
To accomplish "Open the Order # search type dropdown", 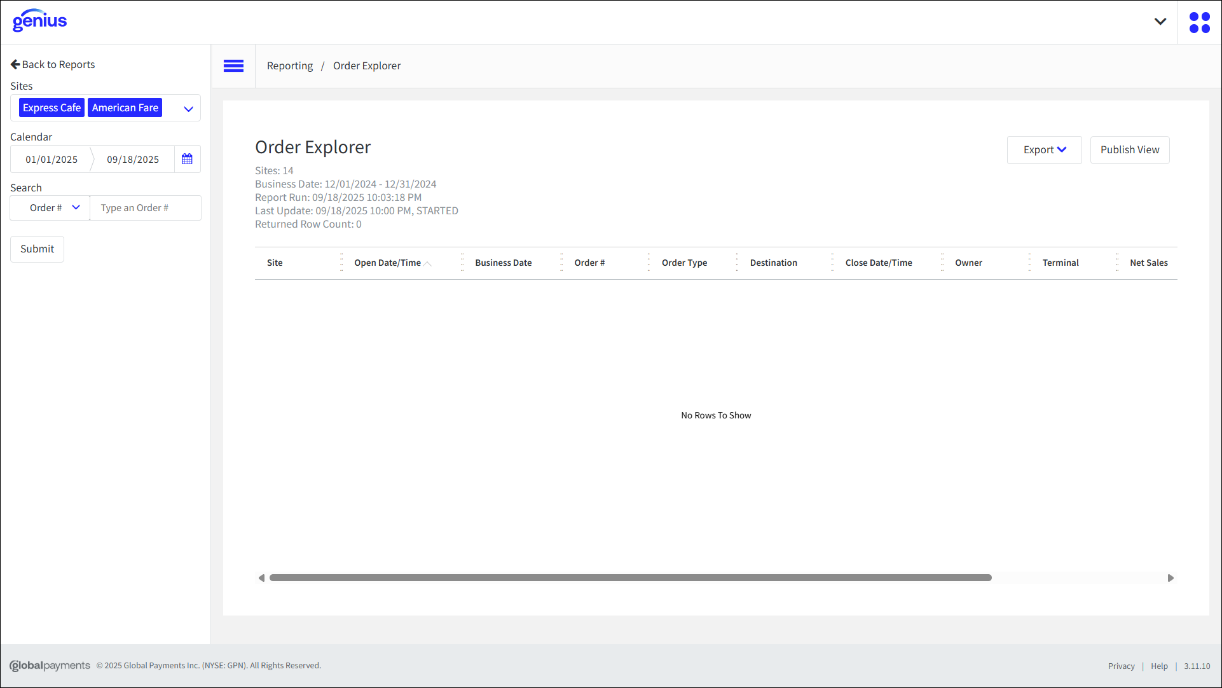I will (x=50, y=207).
